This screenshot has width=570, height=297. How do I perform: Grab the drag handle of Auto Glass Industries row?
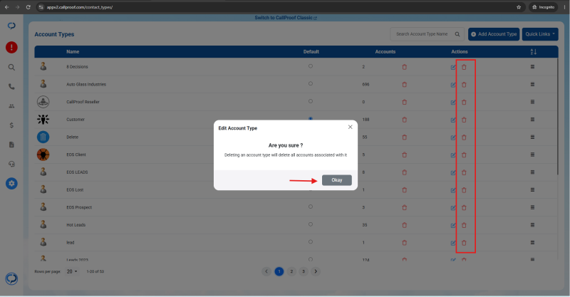click(x=532, y=84)
